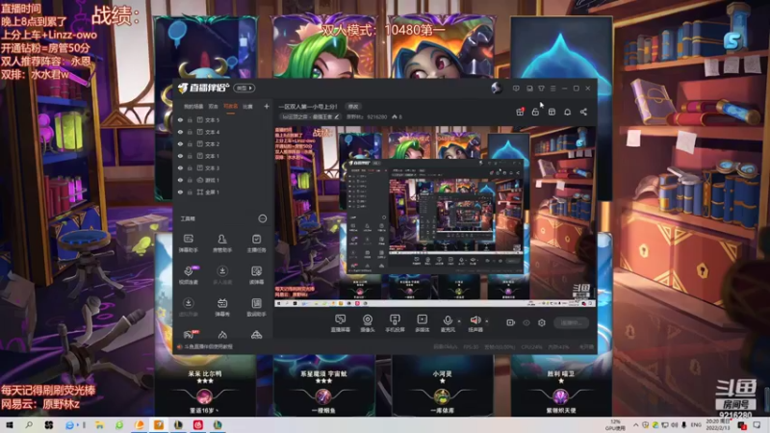Open the ENG input language indicator

click(696, 424)
